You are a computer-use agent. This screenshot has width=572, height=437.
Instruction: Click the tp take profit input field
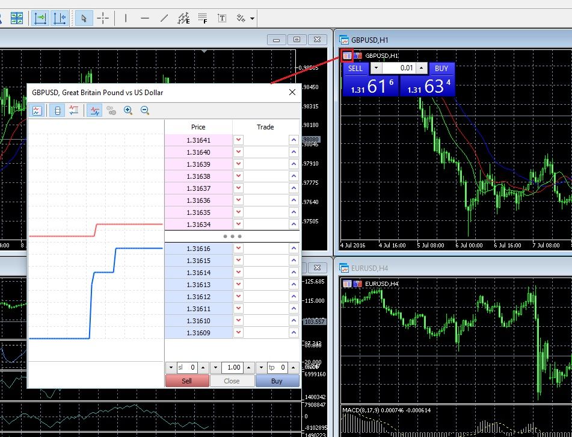[277, 367]
